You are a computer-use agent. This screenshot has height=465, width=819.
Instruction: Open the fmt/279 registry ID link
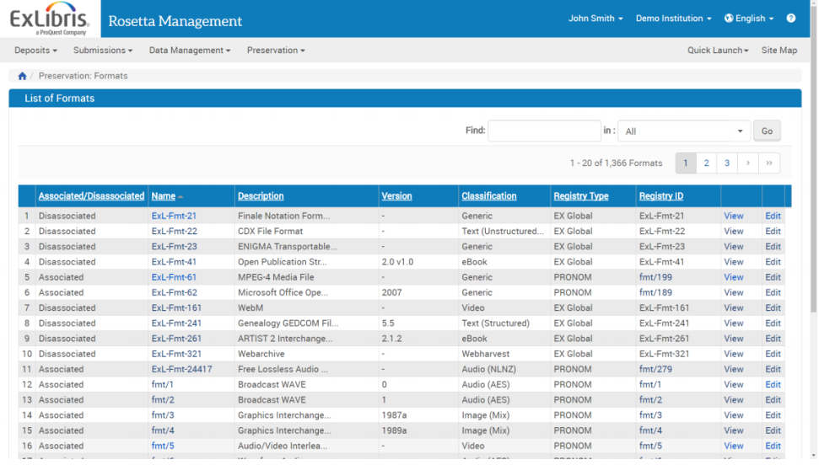(x=655, y=370)
